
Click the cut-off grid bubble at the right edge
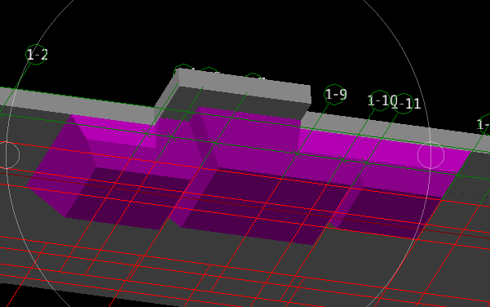point(484,125)
